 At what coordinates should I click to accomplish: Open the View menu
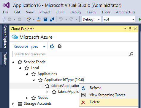pos(30,12)
